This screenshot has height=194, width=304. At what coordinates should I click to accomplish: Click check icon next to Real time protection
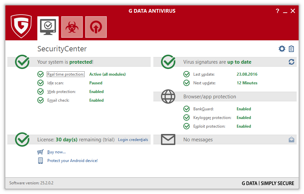coord(41,74)
